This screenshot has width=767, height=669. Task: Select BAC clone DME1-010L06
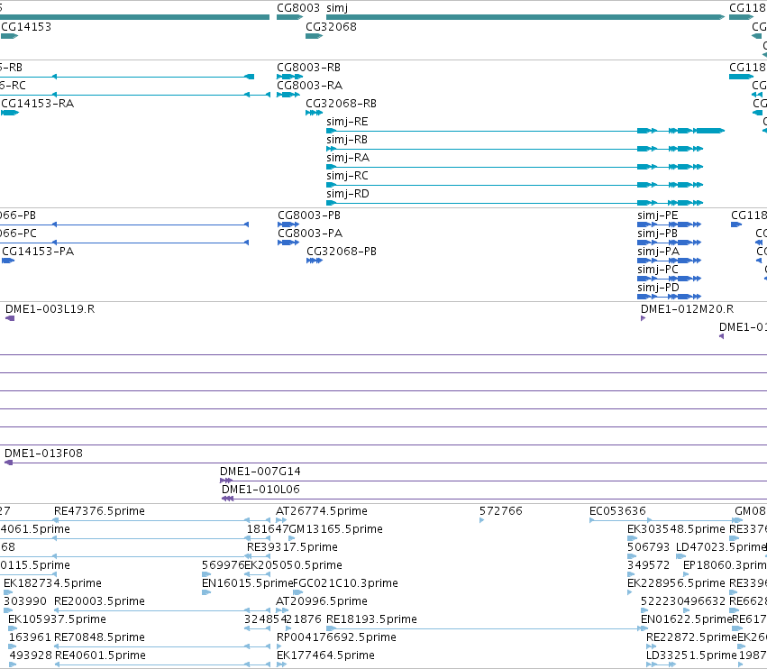pyautogui.click(x=260, y=490)
